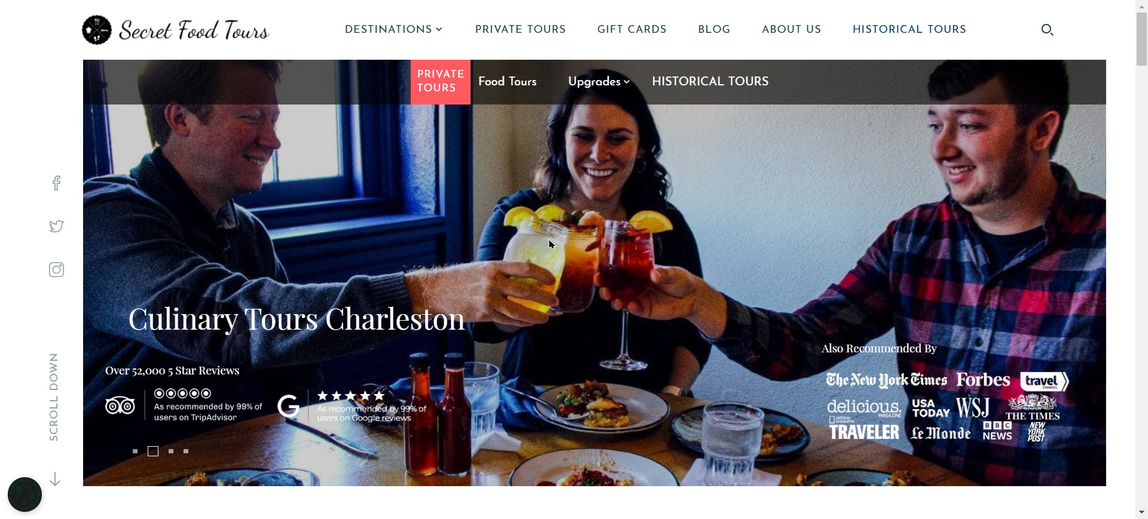Select the fourth slideshow dot
1148x519 pixels.
coord(186,452)
